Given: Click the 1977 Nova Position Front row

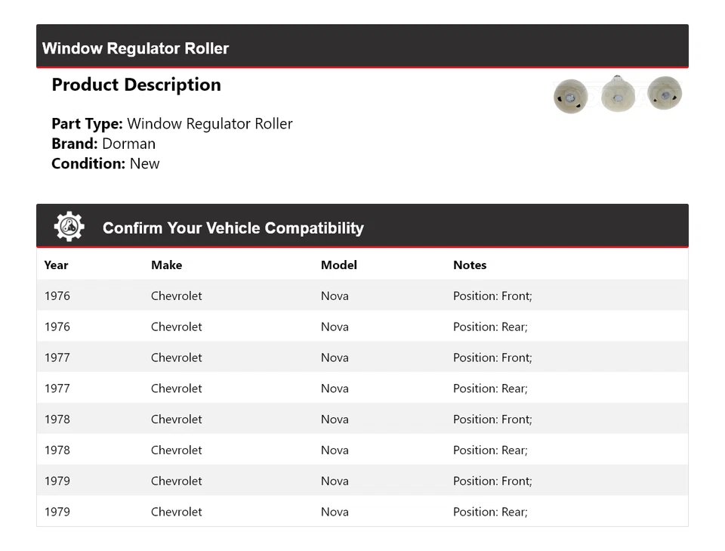Looking at the screenshot, I should (362, 358).
